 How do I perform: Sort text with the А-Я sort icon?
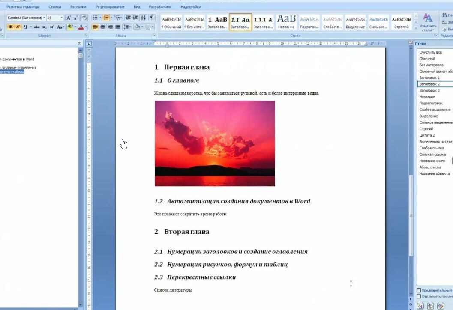click(143, 18)
